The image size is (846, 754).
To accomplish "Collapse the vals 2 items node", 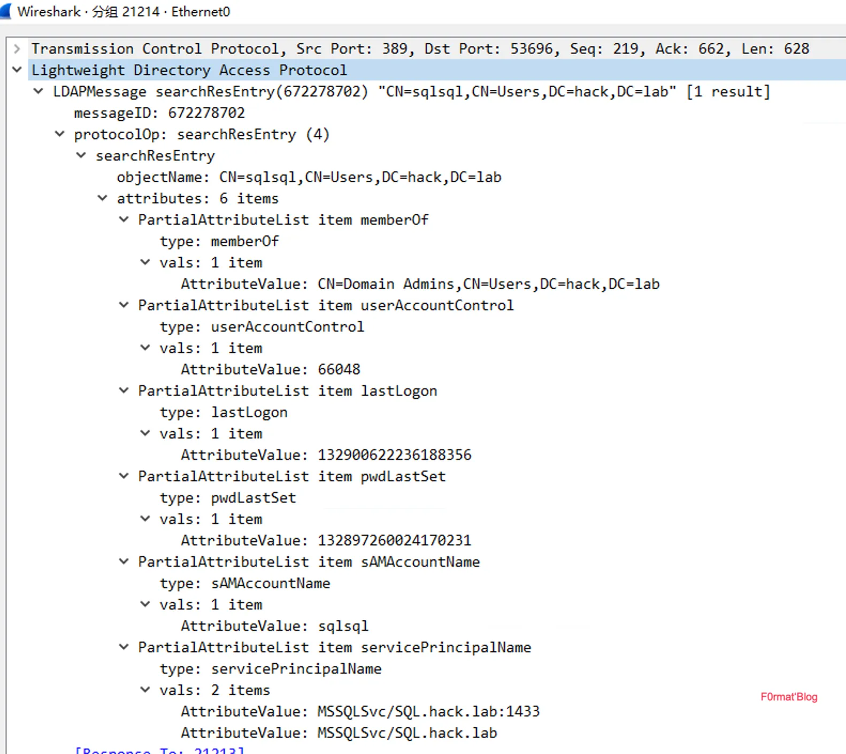I will click(145, 690).
